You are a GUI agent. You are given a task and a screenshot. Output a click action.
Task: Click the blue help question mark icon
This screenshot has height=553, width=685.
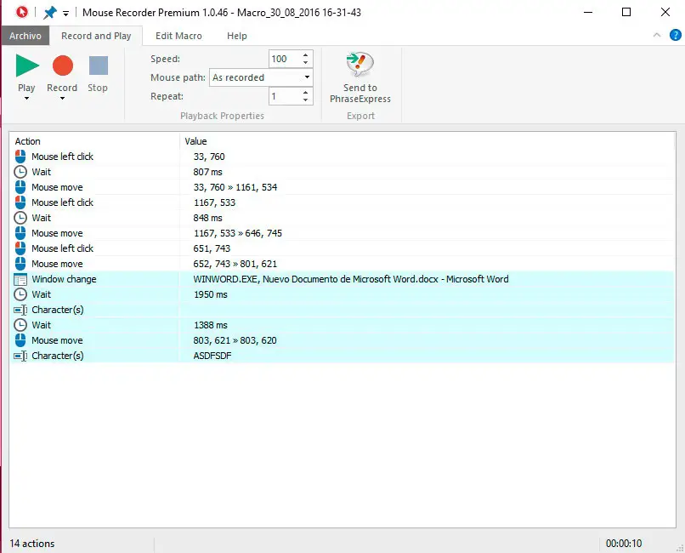click(x=676, y=35)
